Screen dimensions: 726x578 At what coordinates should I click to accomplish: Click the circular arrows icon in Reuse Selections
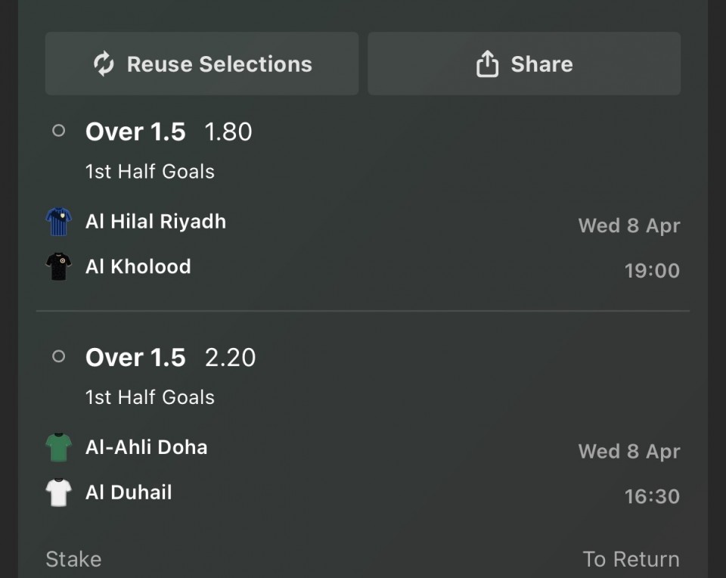tap(104, 64)
